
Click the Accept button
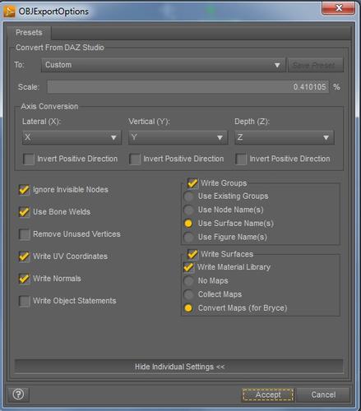[x=268, y=395]
